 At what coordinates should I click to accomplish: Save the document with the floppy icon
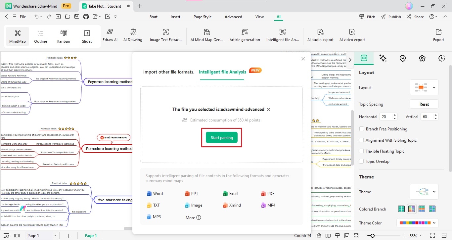[x=77, y=17]
